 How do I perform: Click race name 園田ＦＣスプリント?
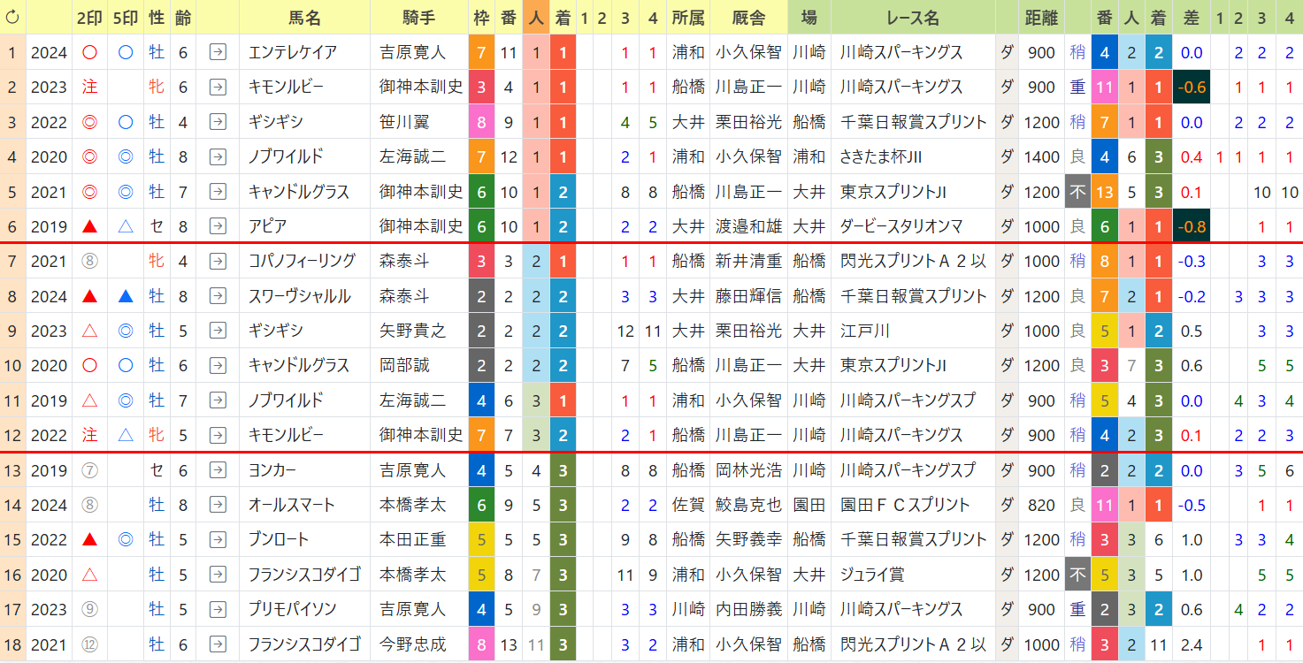(x=906, y=505)
